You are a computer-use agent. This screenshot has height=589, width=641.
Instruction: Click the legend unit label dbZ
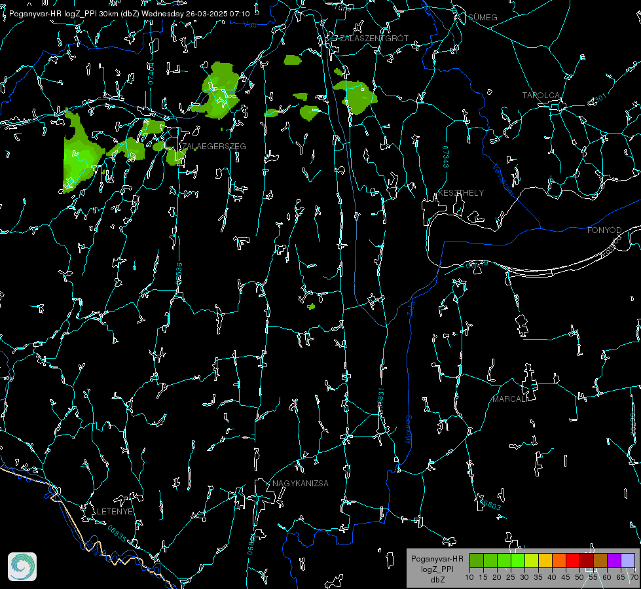(437, 580)
